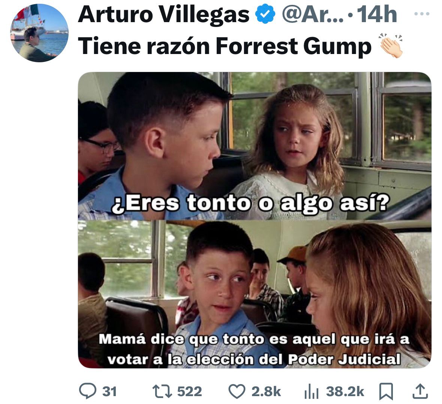Screen dimensions: 442x404
Task: Click the 14h timestamp
Action: pos(377,14)
